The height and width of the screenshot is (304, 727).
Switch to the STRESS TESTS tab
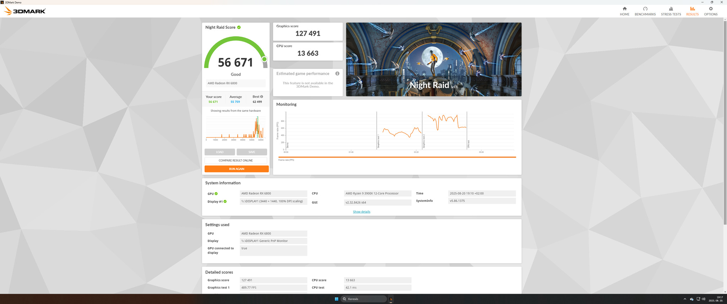(671, 11)
